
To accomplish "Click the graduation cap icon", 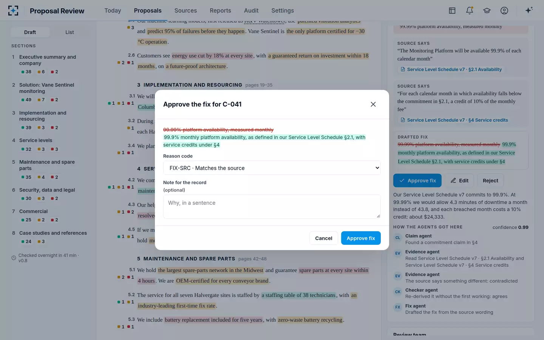I will [x=487, y=11].
